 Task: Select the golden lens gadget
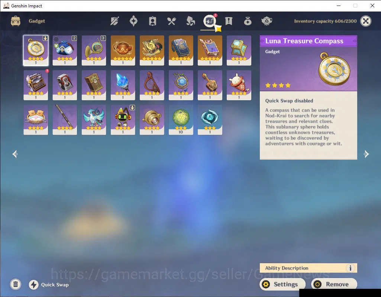[152, 120]
